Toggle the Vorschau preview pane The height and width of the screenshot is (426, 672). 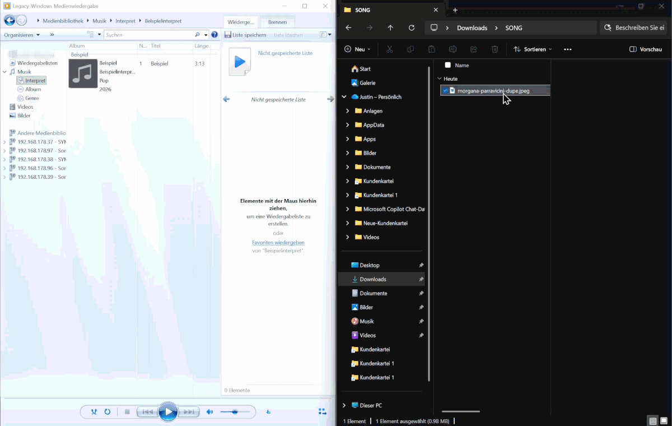tap(646, 49)
